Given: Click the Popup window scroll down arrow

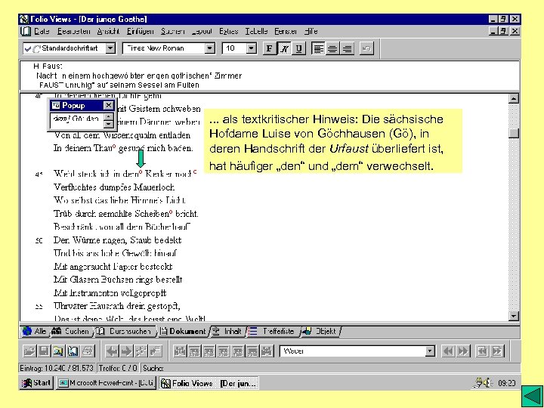Looking at the screenshot, I should [109, 123].
